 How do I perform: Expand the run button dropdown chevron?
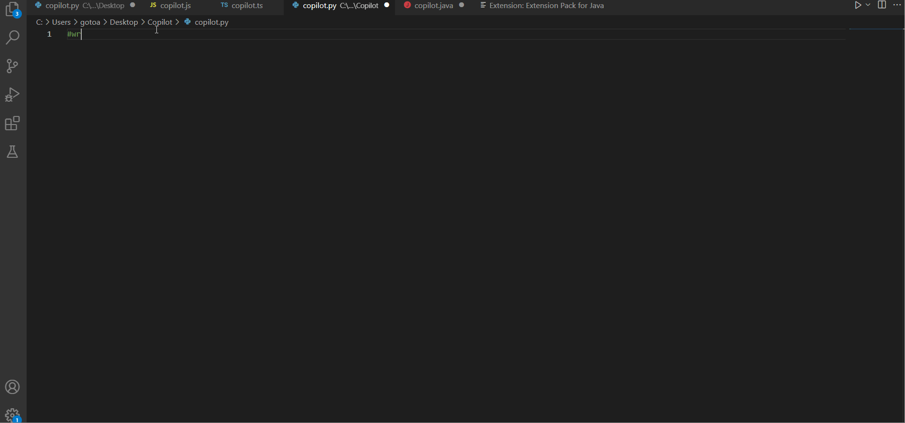click(868, 5)
